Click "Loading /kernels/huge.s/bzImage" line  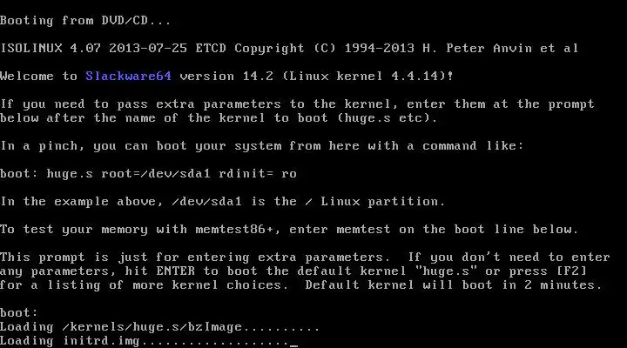pyautogui.click(x=121, y=326)
